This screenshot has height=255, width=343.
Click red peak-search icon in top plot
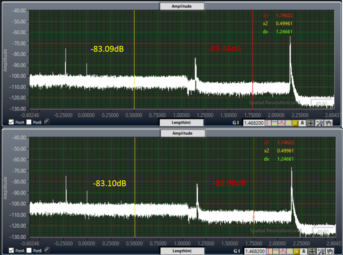pyautogui.click(x=281, y=123)
